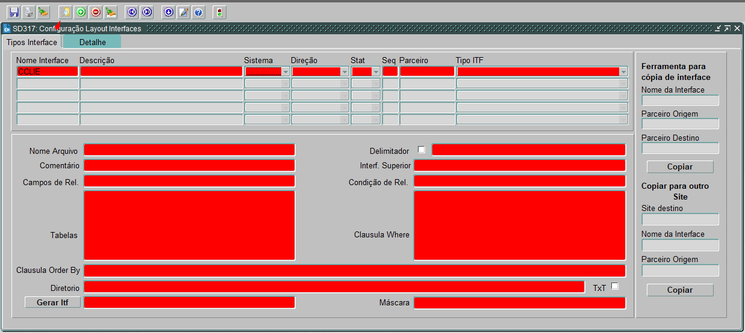Go to next record with right arrow icon
This screenshot has width=745, height=333.
click(x=147, y=12)
